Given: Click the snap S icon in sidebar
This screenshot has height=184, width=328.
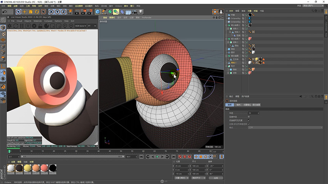Looking at the screenshot, I should tap(3, 79).
